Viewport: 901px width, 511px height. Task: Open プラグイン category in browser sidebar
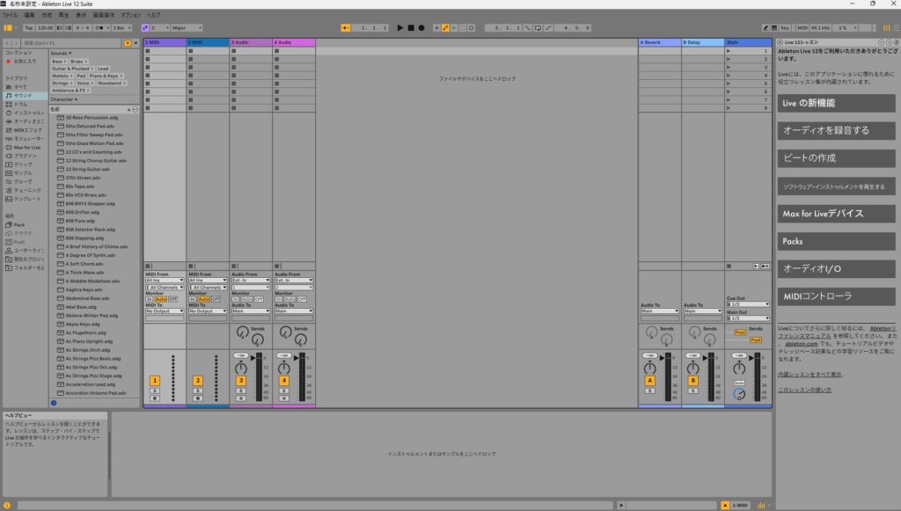25,157
